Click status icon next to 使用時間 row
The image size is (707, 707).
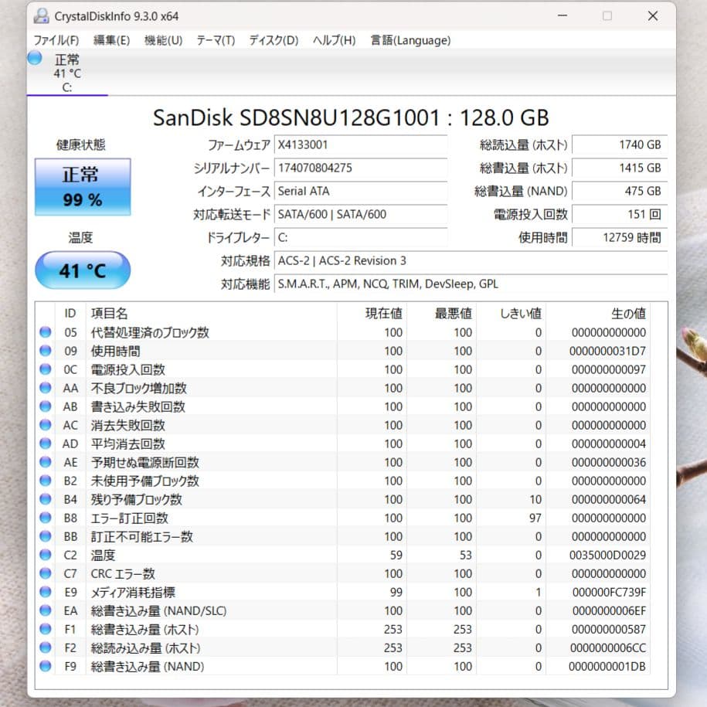45,351
